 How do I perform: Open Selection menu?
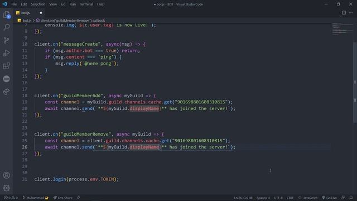coord(38,4)
